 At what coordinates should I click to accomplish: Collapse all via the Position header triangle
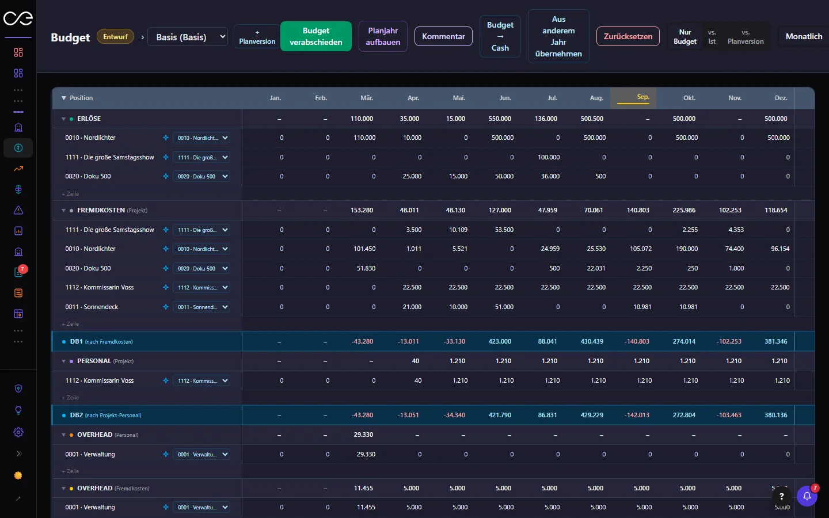point(64,98)
